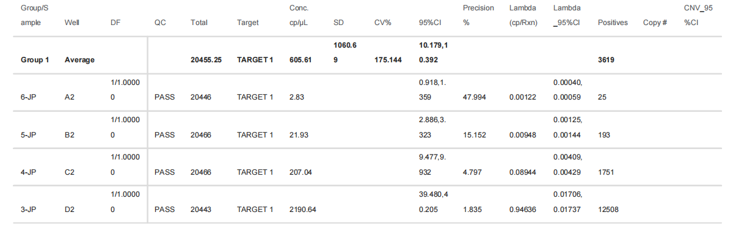Select well A2 cell

coord(69,97)
